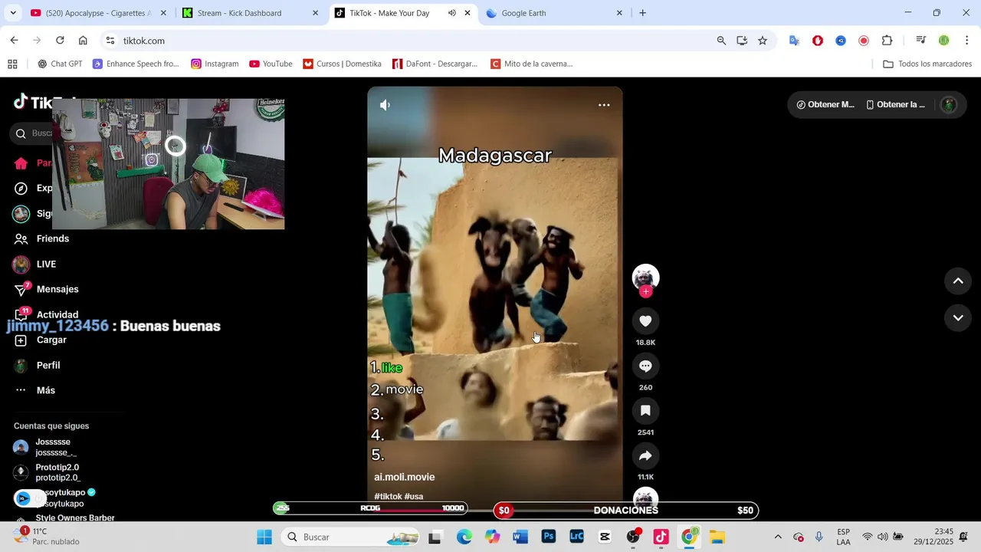The width and height of the screenshot is (981, 552).
Task: Open the comments bubble icon
Action: [x=645, y=366]
